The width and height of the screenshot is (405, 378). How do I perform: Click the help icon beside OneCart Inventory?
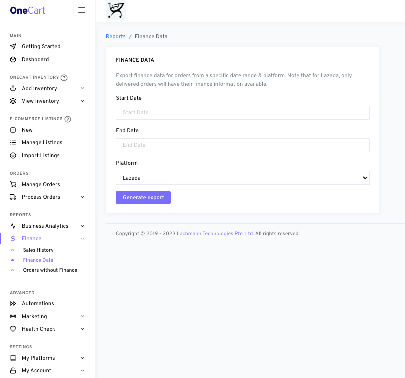coord(64,78)
